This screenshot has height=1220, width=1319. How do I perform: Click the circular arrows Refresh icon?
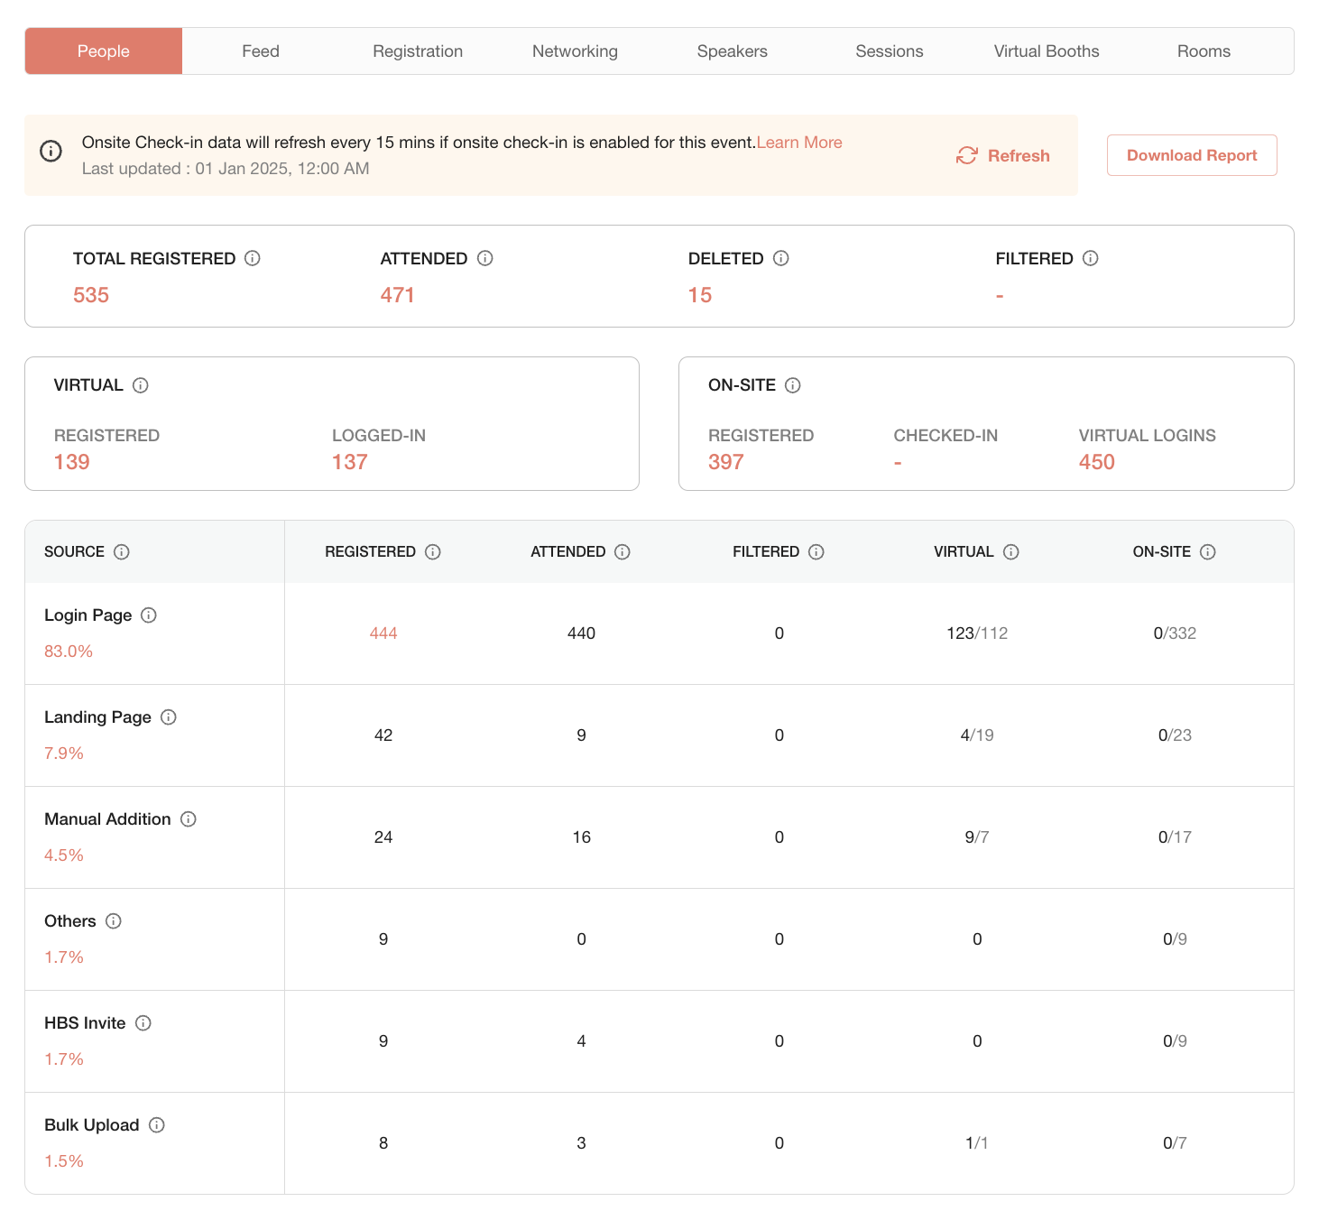coord(967,155)
